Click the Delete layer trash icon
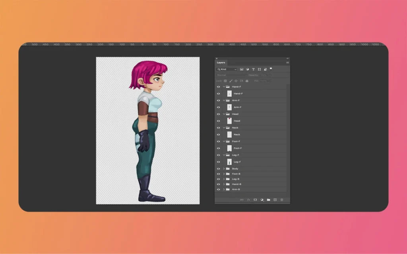 pos(282,200)
